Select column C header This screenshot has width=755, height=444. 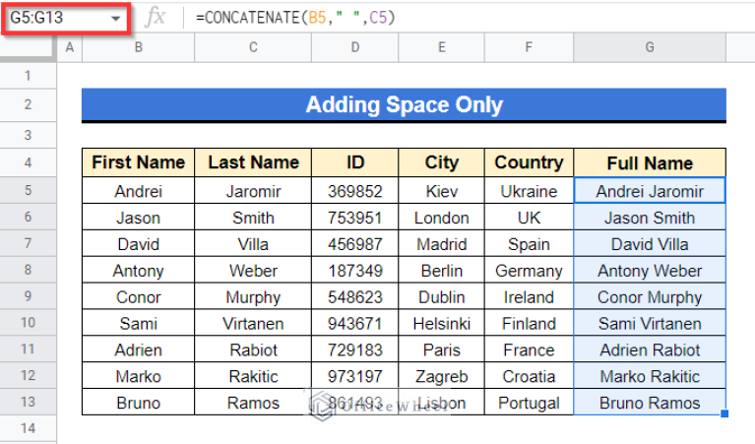(x=253, y=47)
